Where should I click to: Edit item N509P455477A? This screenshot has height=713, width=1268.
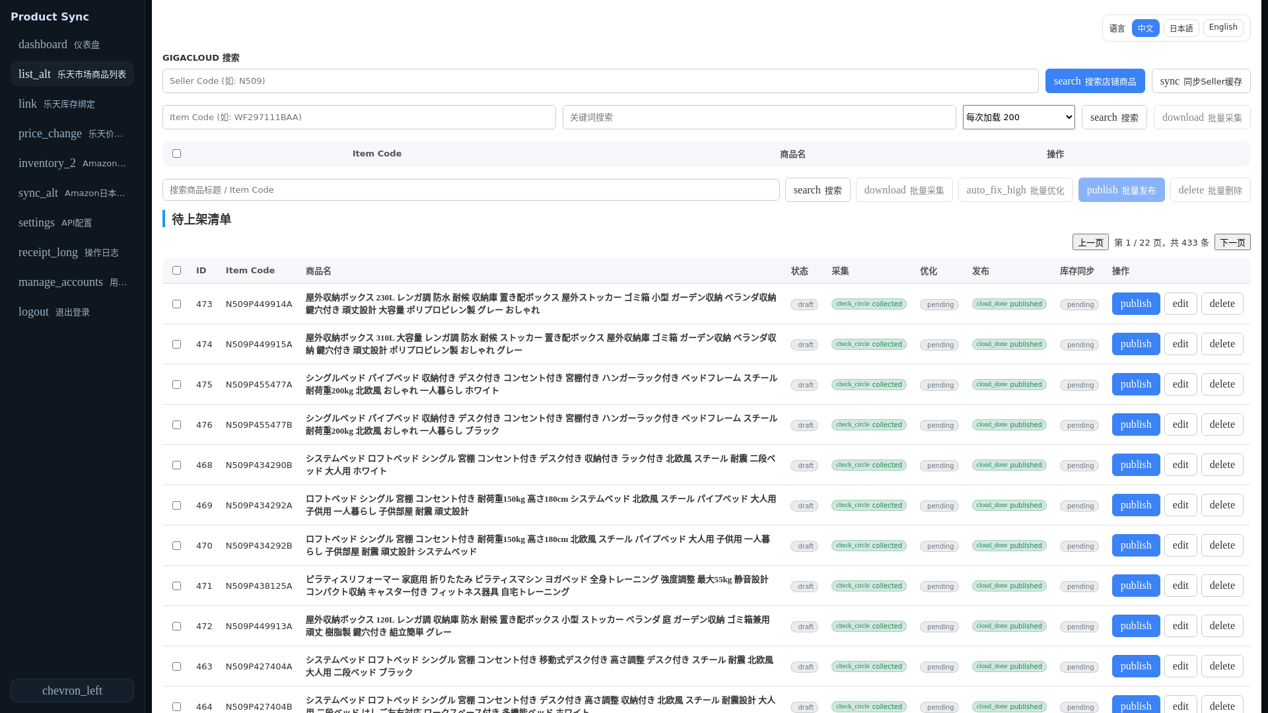tap(1181, 384)
